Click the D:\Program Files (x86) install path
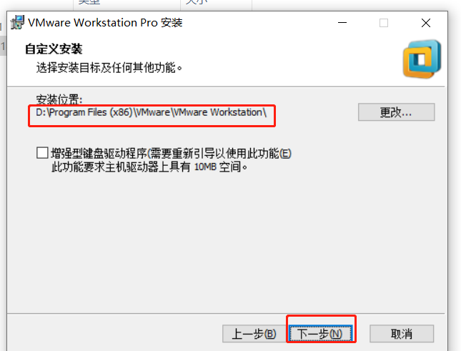Viewport: 461px width, 351px height. [151, 112]
